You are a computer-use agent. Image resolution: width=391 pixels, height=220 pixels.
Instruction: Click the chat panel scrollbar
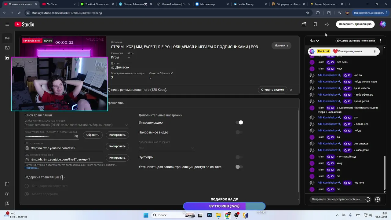(385, 173)
